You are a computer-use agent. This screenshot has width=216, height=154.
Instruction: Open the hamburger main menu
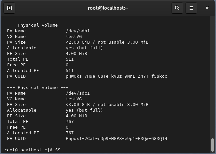(x=191, y=8)
